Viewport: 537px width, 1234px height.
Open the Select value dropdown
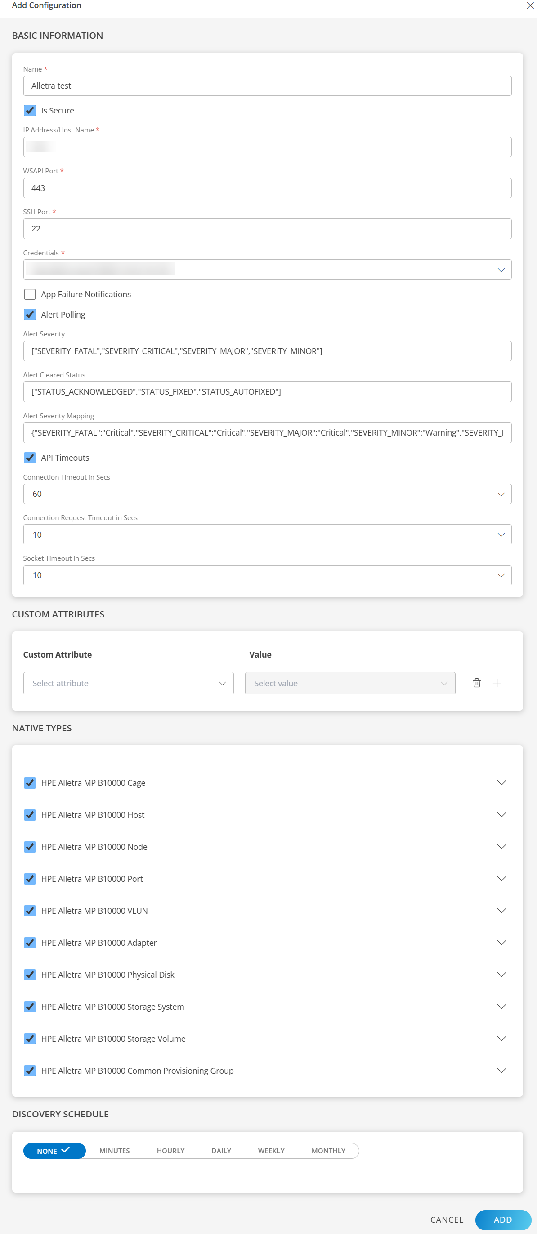350,683
